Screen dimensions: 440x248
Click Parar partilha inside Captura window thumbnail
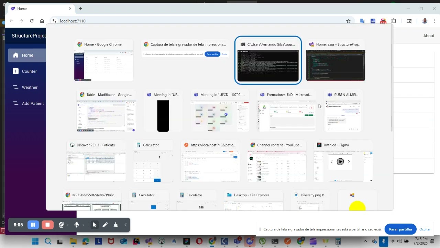click(212, 54)
